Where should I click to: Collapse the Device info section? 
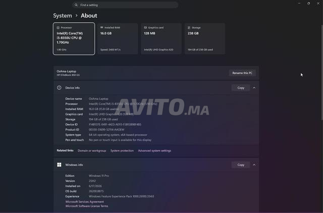[254, 88]
